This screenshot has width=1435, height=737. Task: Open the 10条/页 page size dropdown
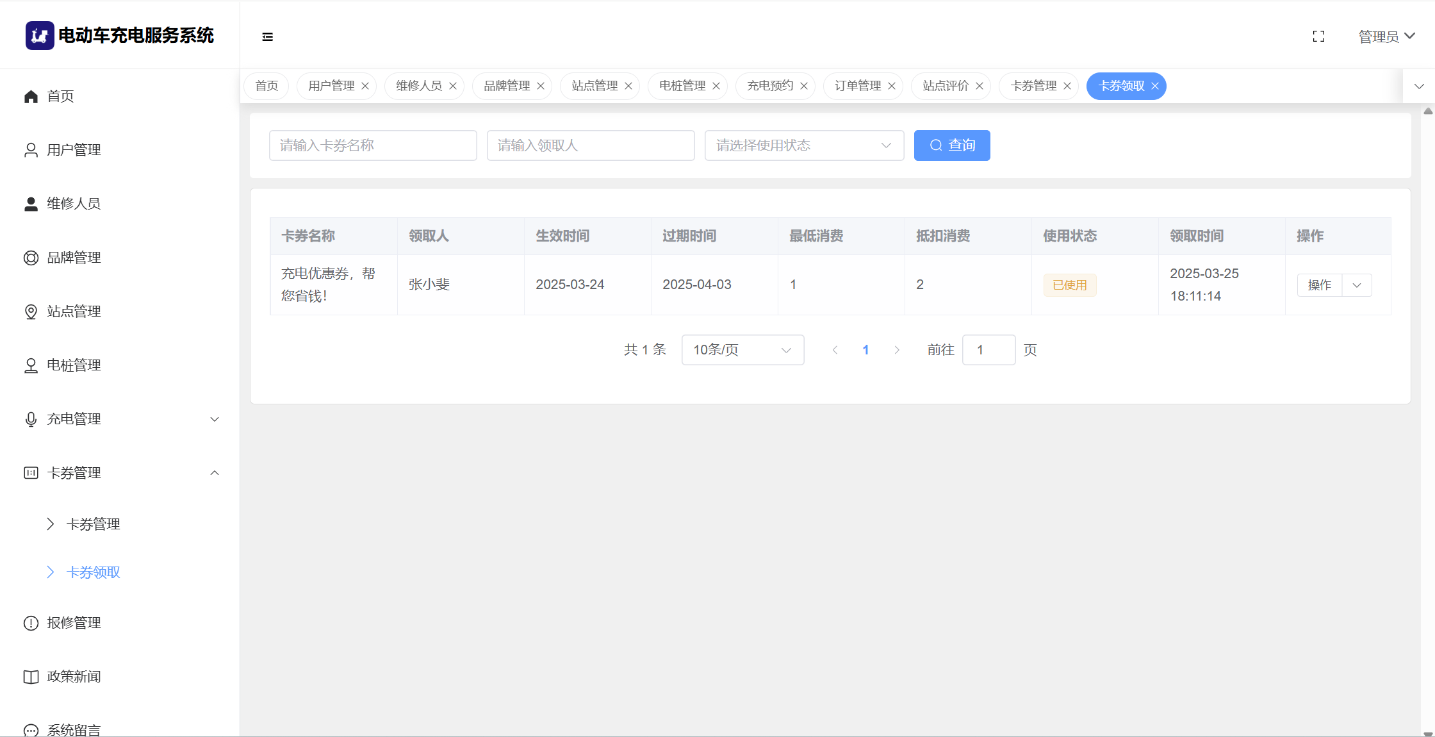(x=742, y=350)
